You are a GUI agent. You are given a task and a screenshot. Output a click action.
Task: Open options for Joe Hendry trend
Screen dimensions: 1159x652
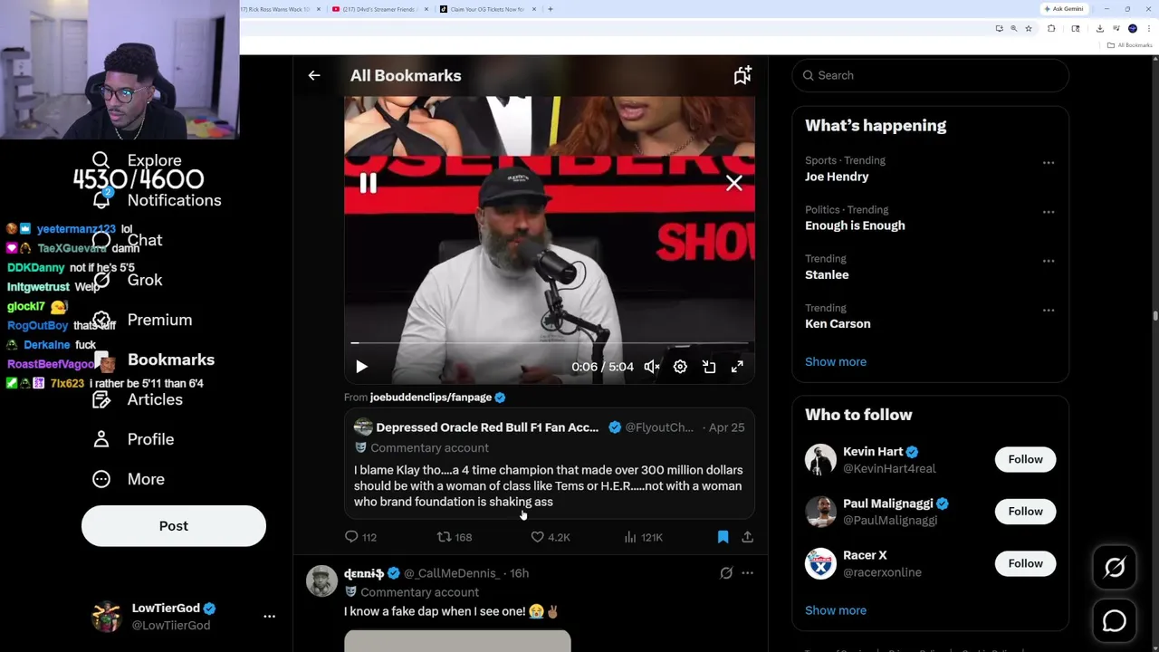coord(1049,163)
